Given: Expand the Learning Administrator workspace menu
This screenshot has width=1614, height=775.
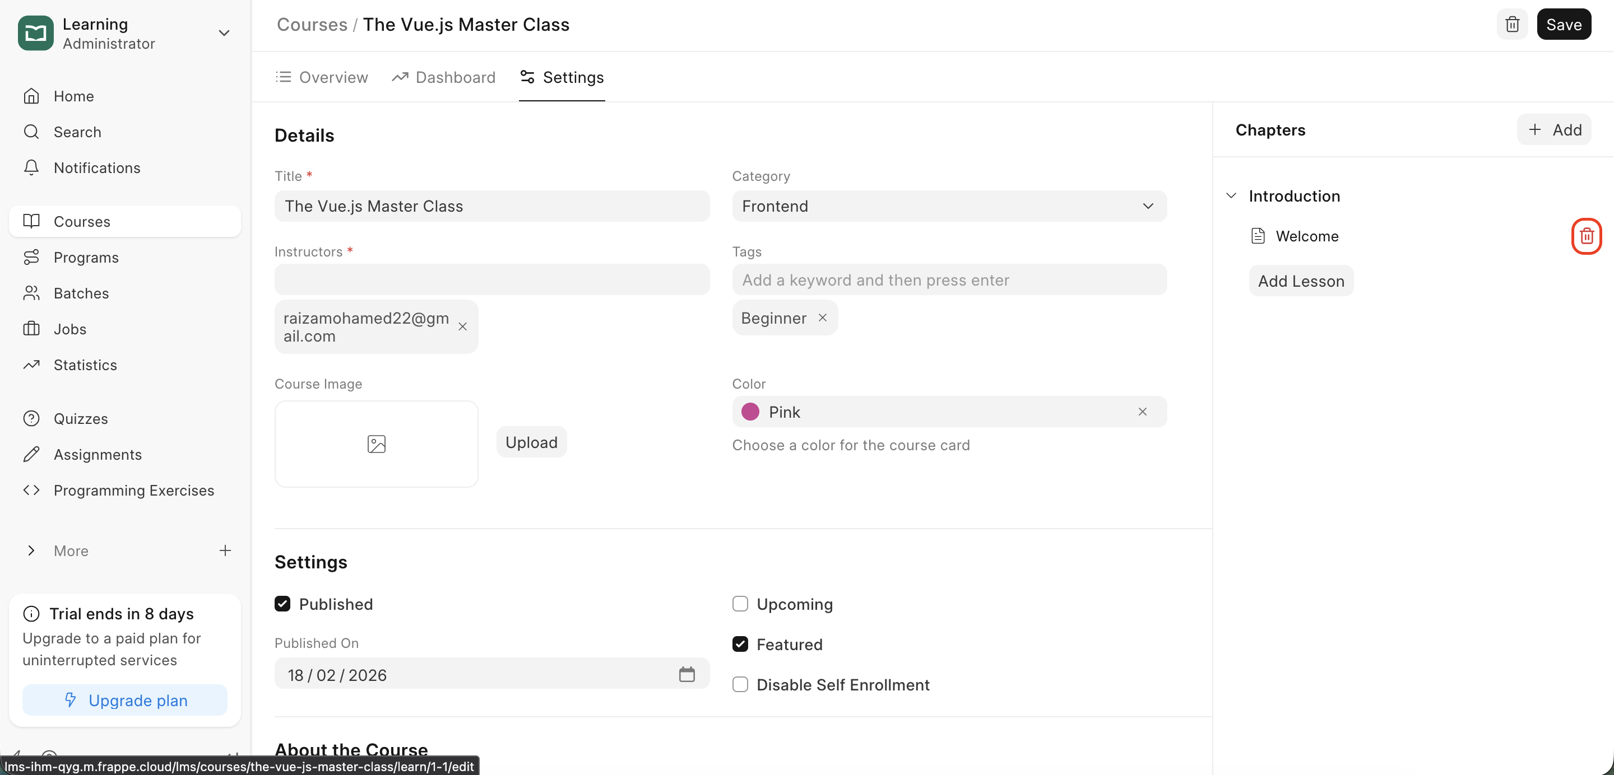Looking at the screenshot, I should click(x=224, y=33).
